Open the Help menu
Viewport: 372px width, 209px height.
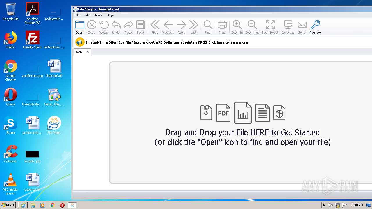(x=110, y=15)
